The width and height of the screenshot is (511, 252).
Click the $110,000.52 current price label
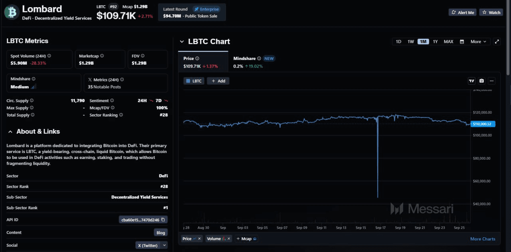483,124
